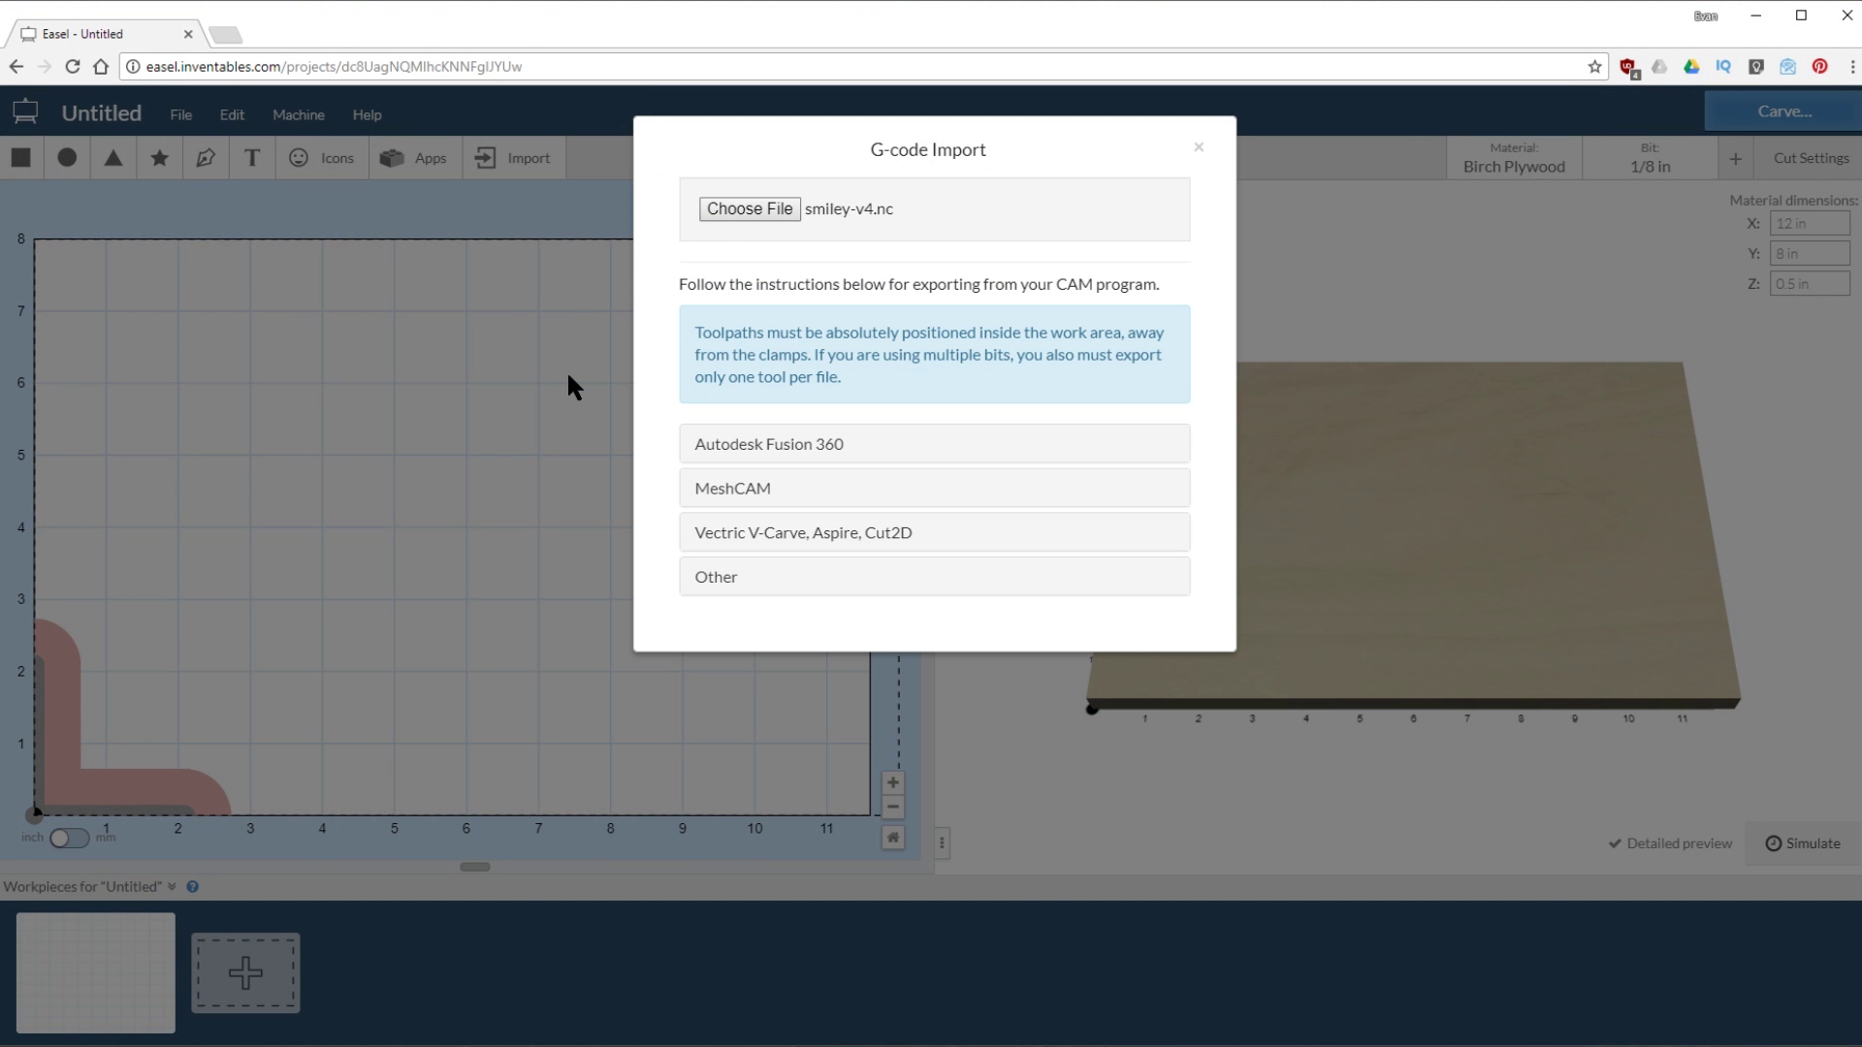Expand MeshCAM export instructions
This screenshot has height=1047, width=1862.
[935, 487]
